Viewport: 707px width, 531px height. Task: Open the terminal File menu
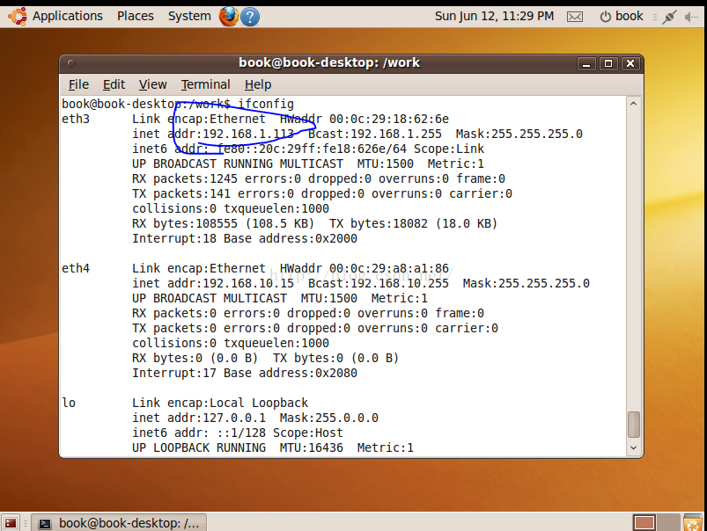point(78,84)
